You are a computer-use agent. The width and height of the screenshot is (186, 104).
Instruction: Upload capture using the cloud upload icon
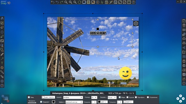[x=184, y=39]
